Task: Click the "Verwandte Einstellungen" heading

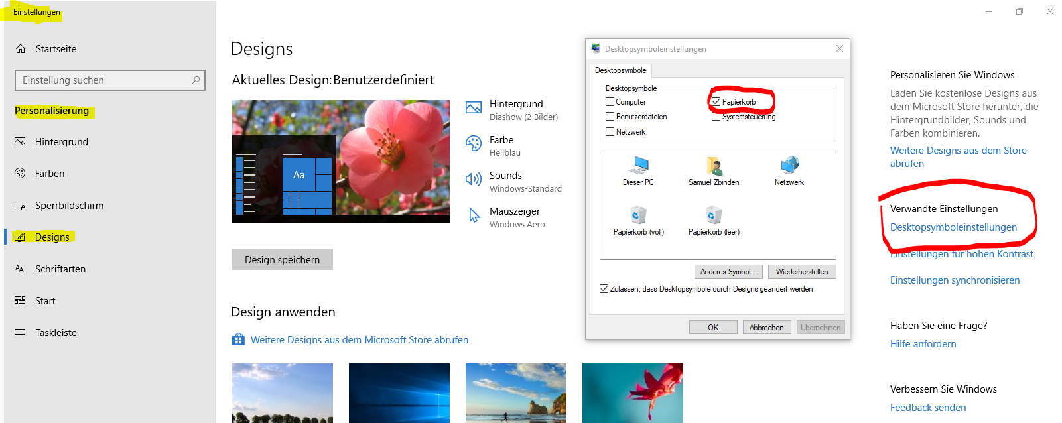Action: click(944, 209)
